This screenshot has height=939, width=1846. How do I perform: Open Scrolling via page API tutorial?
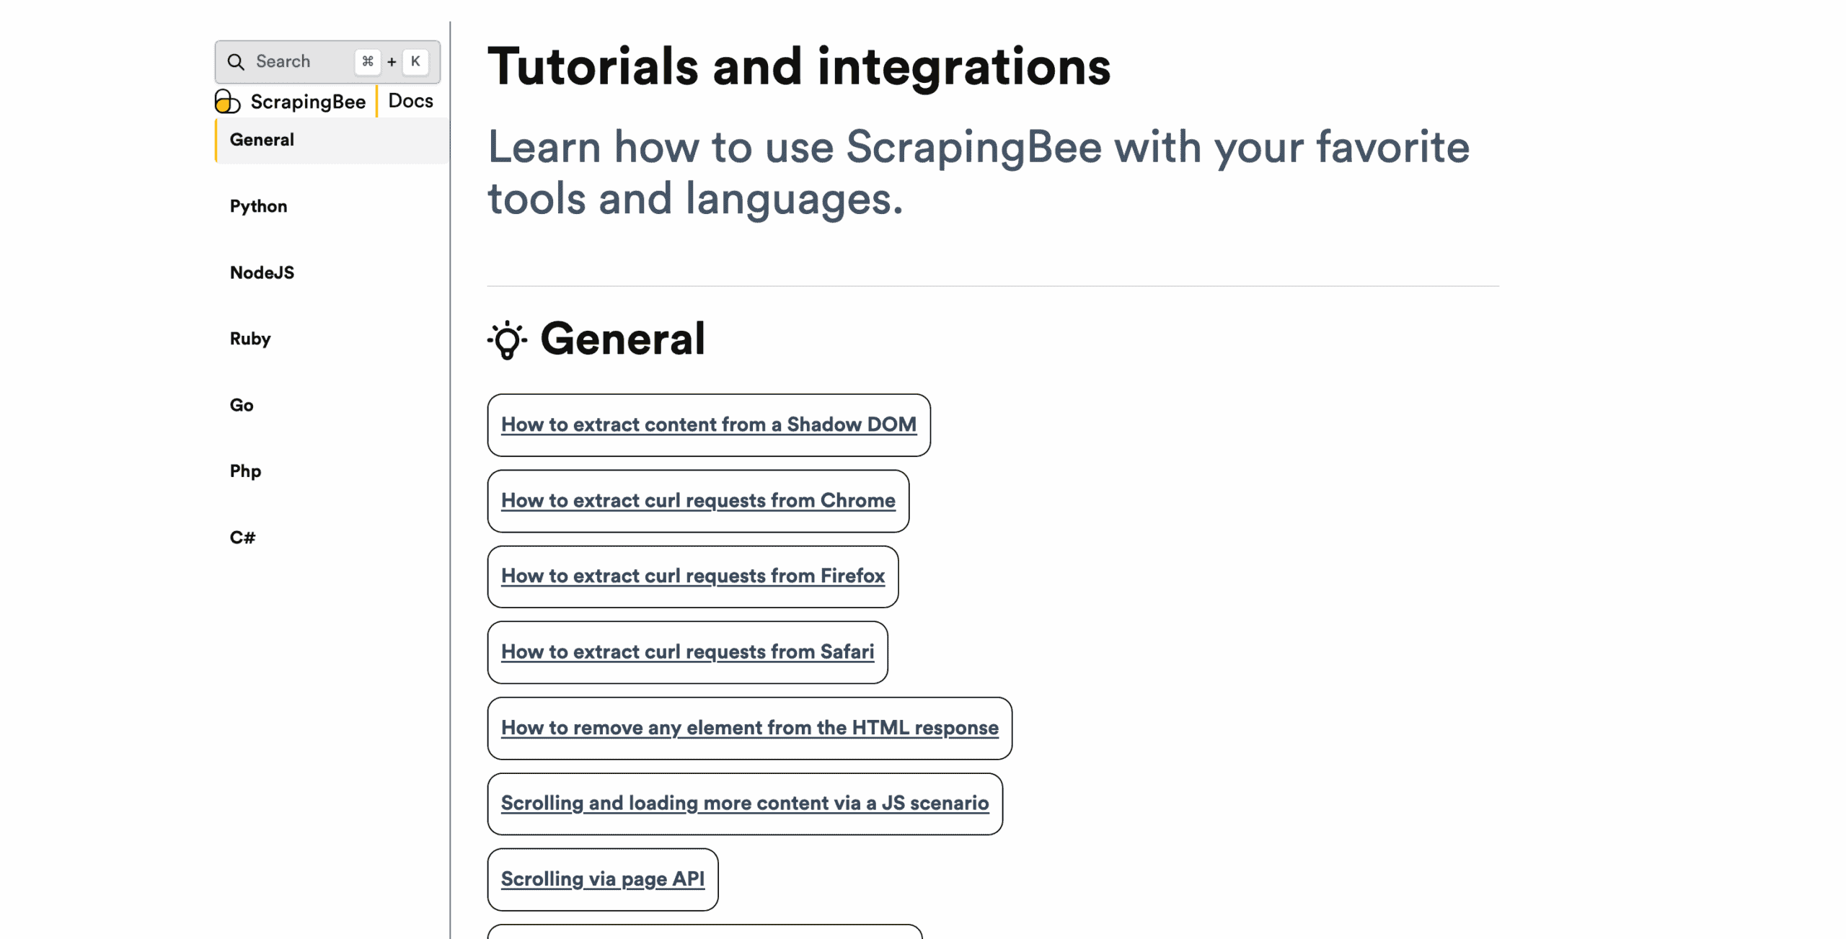tap(602, 879)
